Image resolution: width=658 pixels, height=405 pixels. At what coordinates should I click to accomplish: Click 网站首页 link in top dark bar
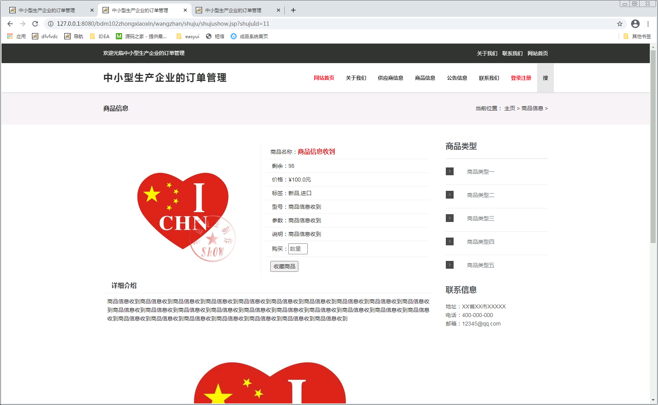pyautogui.click(x=538, y=53)
